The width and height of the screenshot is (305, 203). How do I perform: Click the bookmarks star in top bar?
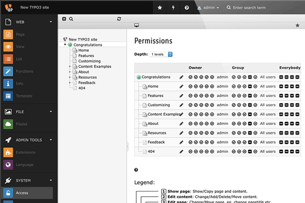point(160,8)
